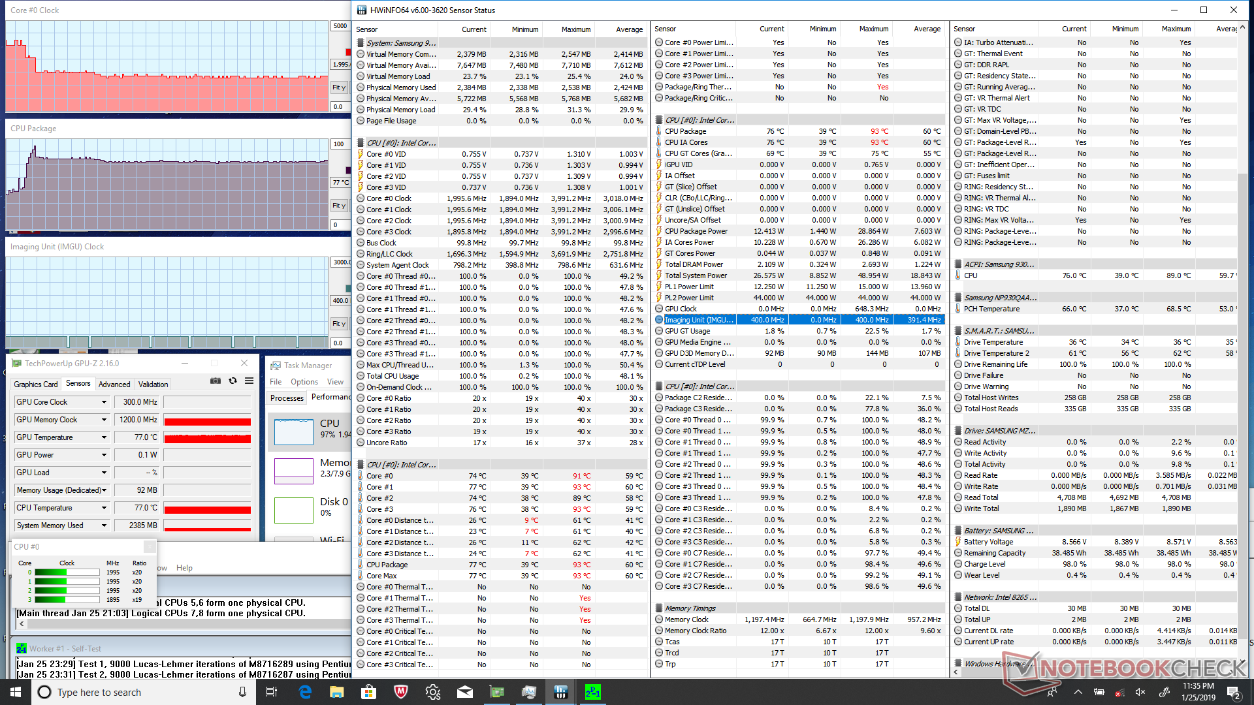Switch to GPU-Z Graphics Card tab
Screen dimensions: 1254x705
(36, 384)
